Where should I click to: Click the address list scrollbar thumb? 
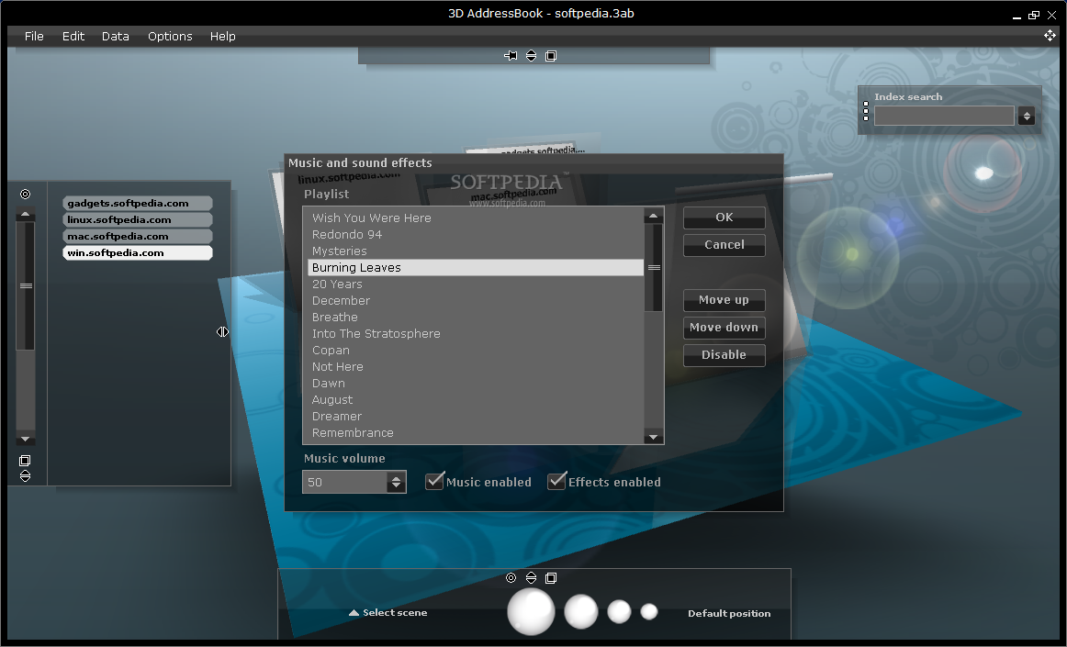click(x=26, y=285)
